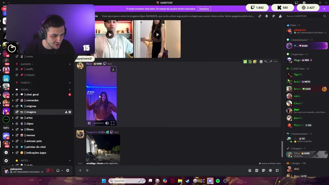Adjust the video progress bar
329x185 pixels.
pos(98,123)
